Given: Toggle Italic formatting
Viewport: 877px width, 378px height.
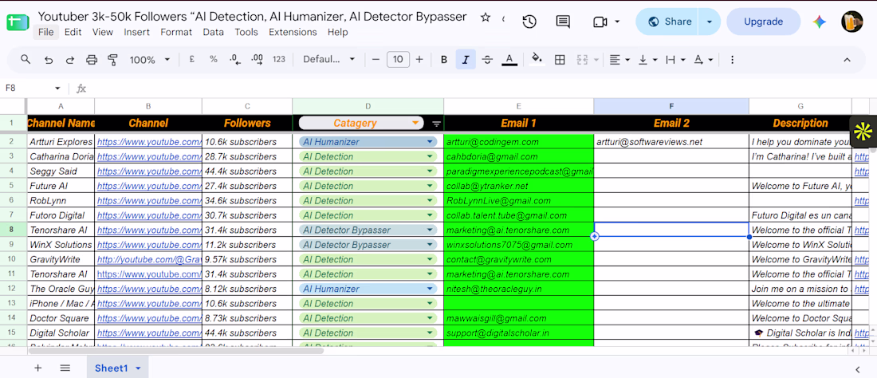Looking at the screenshot, I should coord(466,59).
